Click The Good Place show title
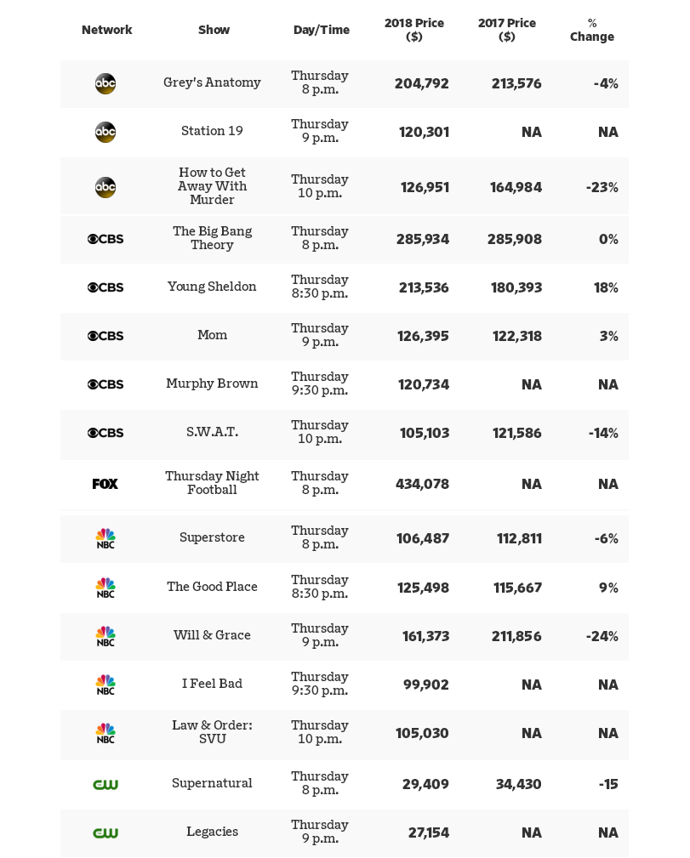The image size is (690, 858). tap(212, 587)
